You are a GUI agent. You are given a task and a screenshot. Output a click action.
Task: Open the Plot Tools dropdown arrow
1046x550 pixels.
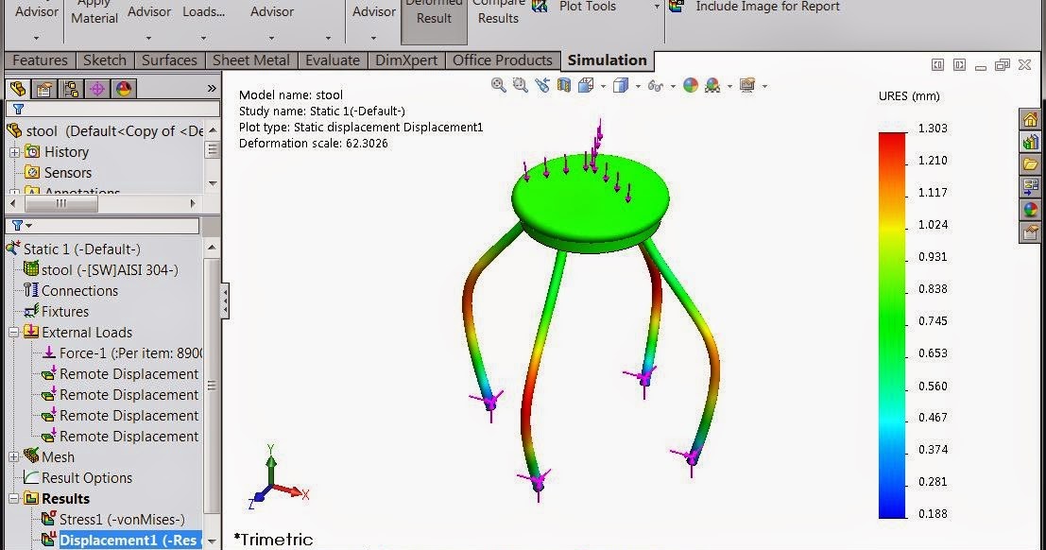pos(656,9)
